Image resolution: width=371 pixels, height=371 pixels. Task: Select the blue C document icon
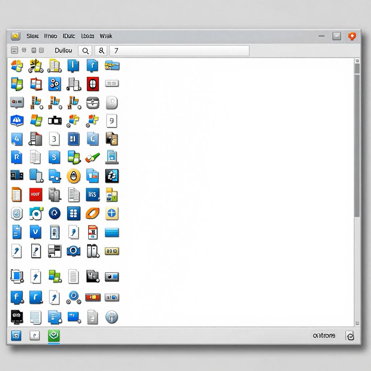(92, 139)
